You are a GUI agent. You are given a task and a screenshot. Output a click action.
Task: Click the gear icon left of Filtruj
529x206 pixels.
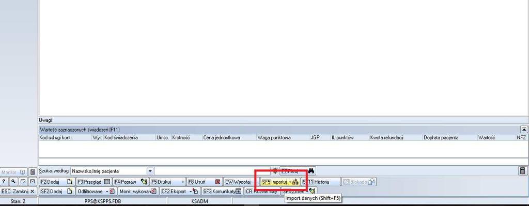(x=275, y=171)
